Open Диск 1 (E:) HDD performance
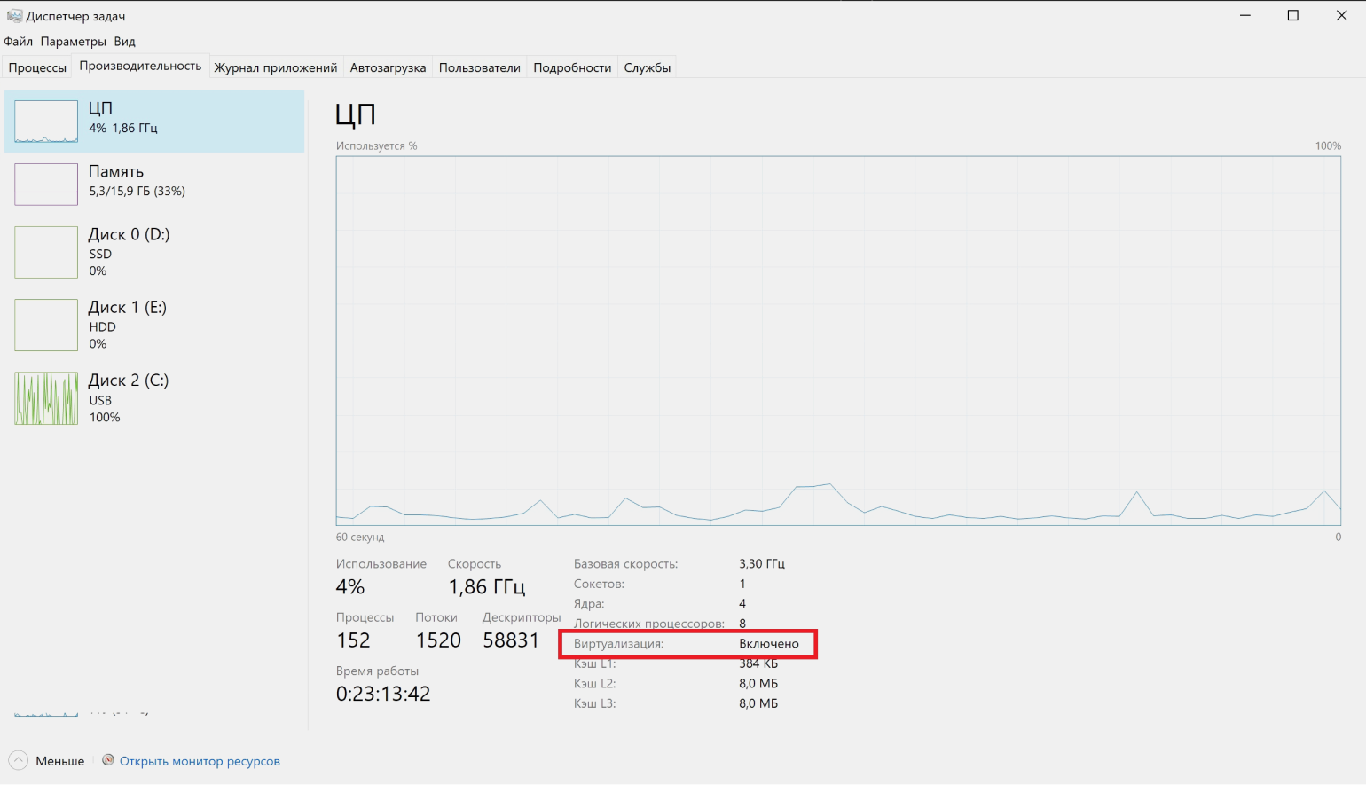Screen dimensions: 1366x785 (127, 325)
